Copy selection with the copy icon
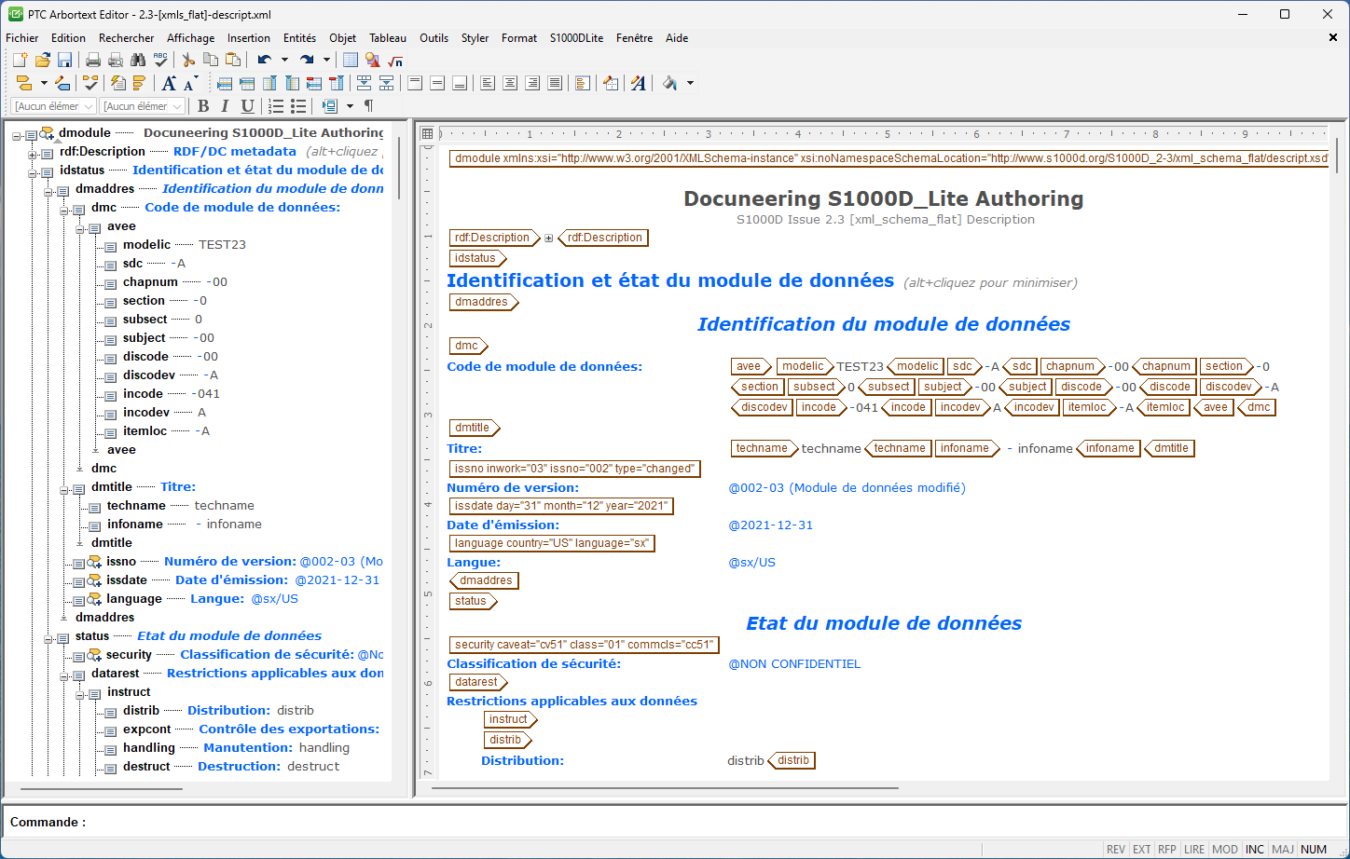 pos(211,60)
